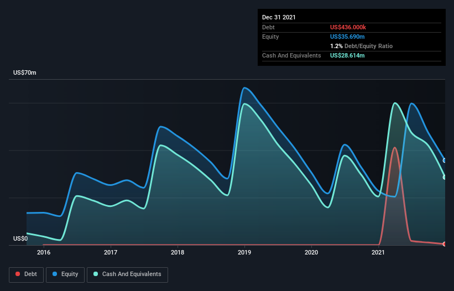Image resolution: width=454 pixels, height=291 pixels.
Task: Click the red Debt legend dot
Action: (18, 274)
